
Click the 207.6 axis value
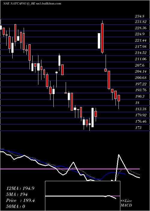tap(140, 65)
